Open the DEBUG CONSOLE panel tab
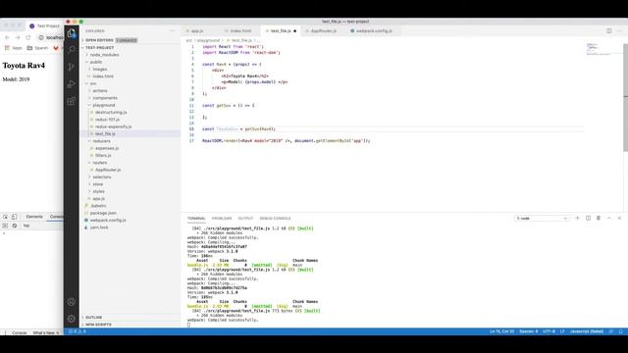 [x=275, y=219]
